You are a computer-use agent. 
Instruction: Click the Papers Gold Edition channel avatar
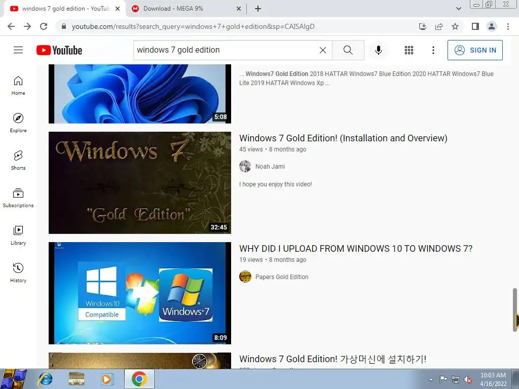coord(245,277)
